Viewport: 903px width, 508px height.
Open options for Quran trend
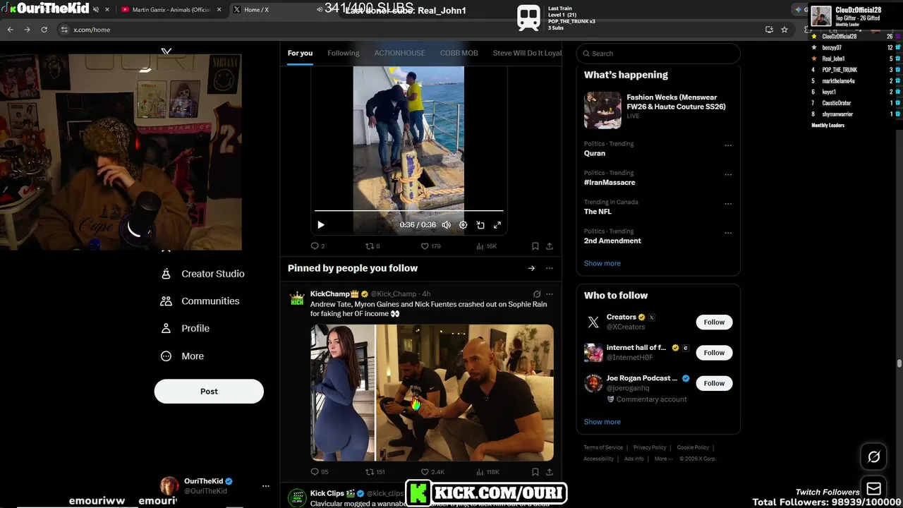(728, 145)
